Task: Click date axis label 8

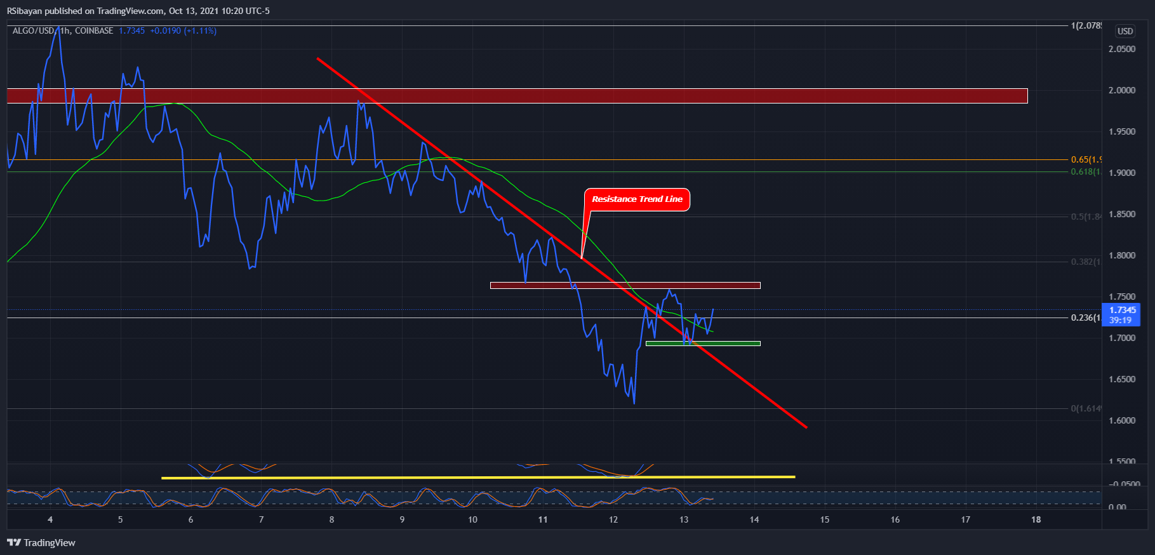Action: (331, 519)
